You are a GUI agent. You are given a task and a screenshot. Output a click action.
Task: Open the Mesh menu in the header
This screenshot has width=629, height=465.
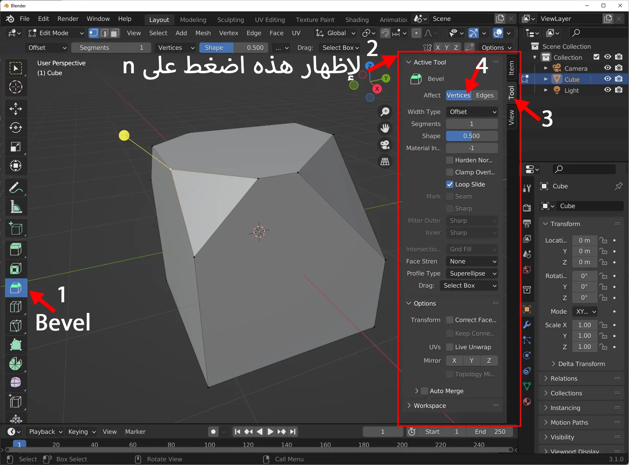pyautogui.click(x=203, y=33)
